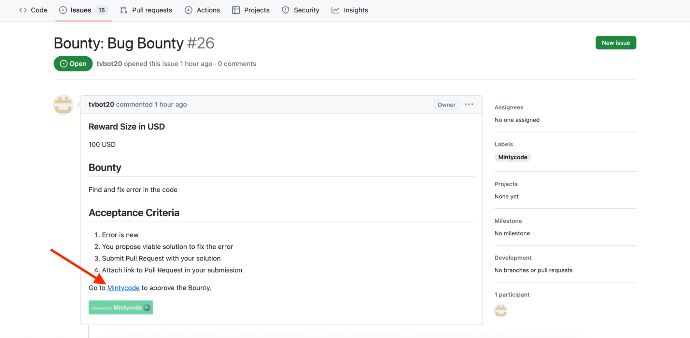The width and height of the screenshot is (690, 338).
Task: Open tvbot20 profile link in issue header
Action: click(109, 64)
